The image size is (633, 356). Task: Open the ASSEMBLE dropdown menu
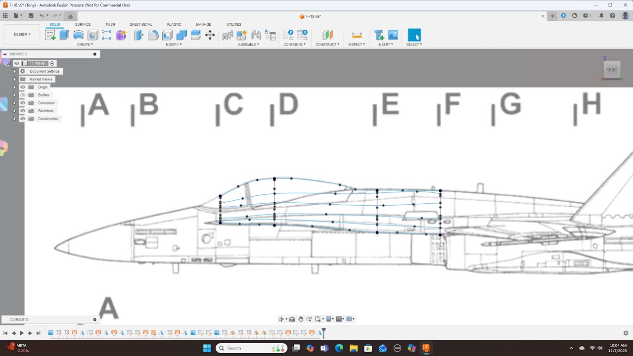point(249,44)
